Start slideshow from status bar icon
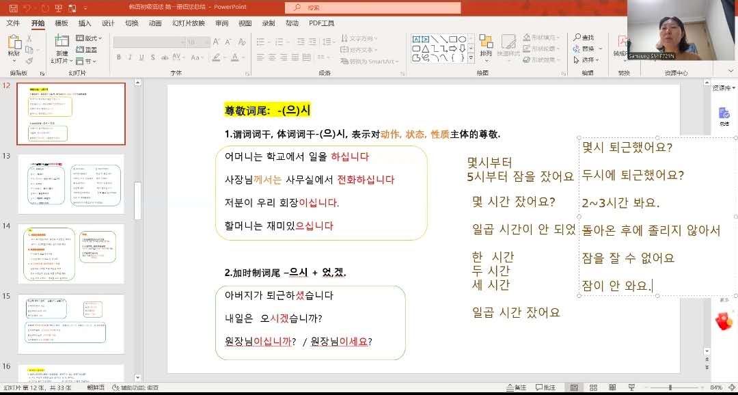Screen dimensions: 738x395 pyautogui.click(x=630, y=387)
